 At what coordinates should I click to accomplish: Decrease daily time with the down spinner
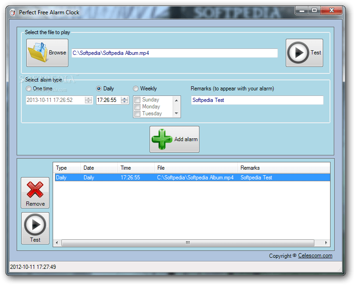[124, 102]
